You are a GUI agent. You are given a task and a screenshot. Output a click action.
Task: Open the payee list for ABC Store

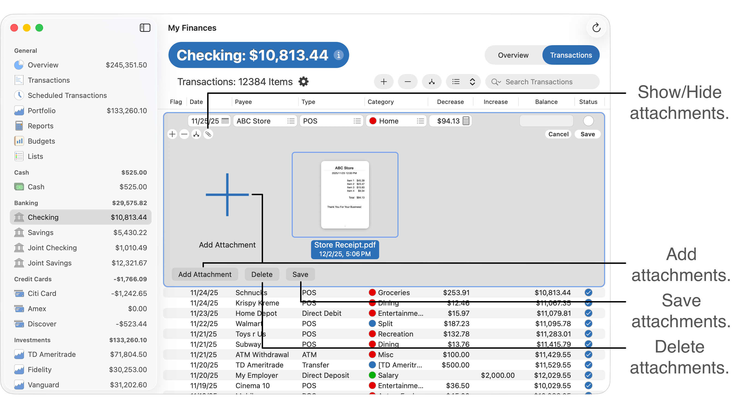tap(291, 121)
